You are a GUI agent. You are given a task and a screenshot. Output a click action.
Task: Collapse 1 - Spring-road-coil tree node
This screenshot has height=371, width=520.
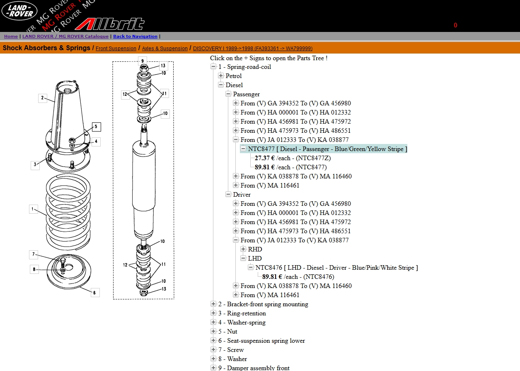pos(213,67)
